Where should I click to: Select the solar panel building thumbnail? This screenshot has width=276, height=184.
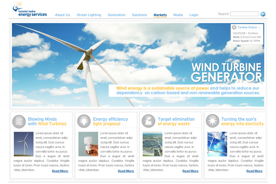(217, 144)
